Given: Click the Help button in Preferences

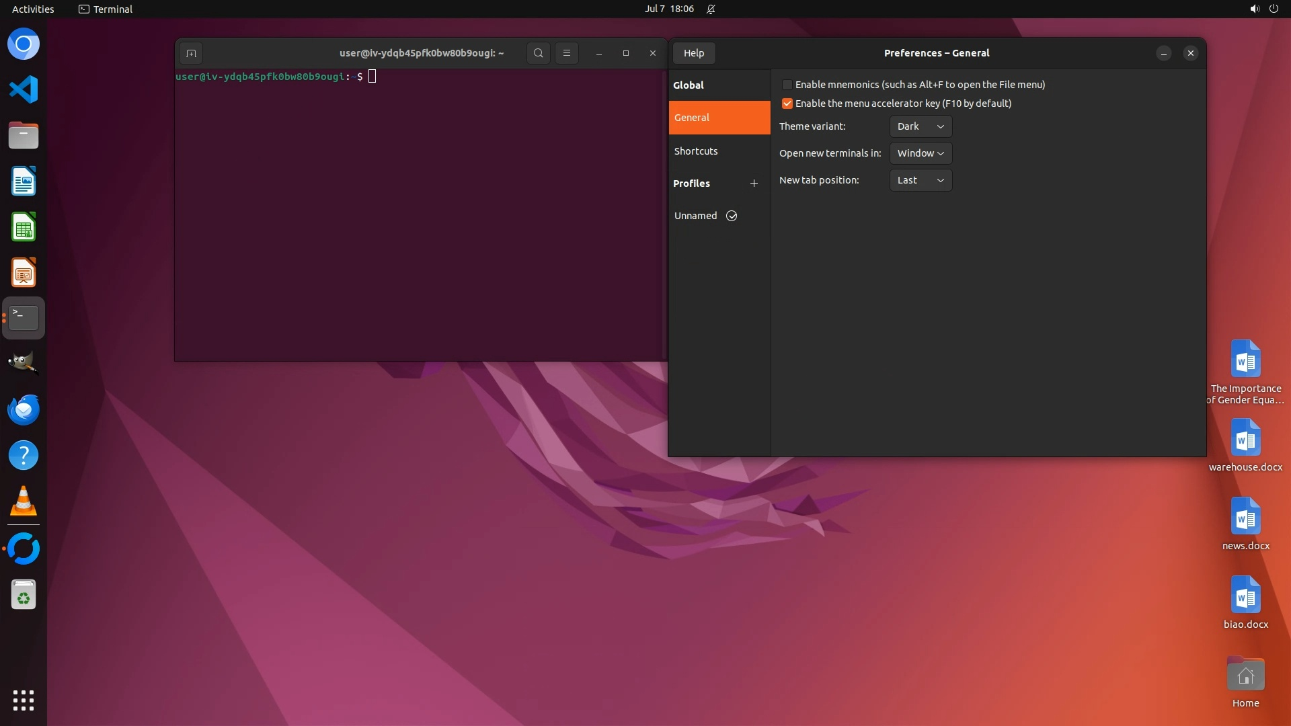Looking at the screenshot, I should [693, 53].
